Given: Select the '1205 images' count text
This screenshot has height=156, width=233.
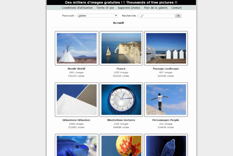Looking at the screenshot, I should point(121,73).
